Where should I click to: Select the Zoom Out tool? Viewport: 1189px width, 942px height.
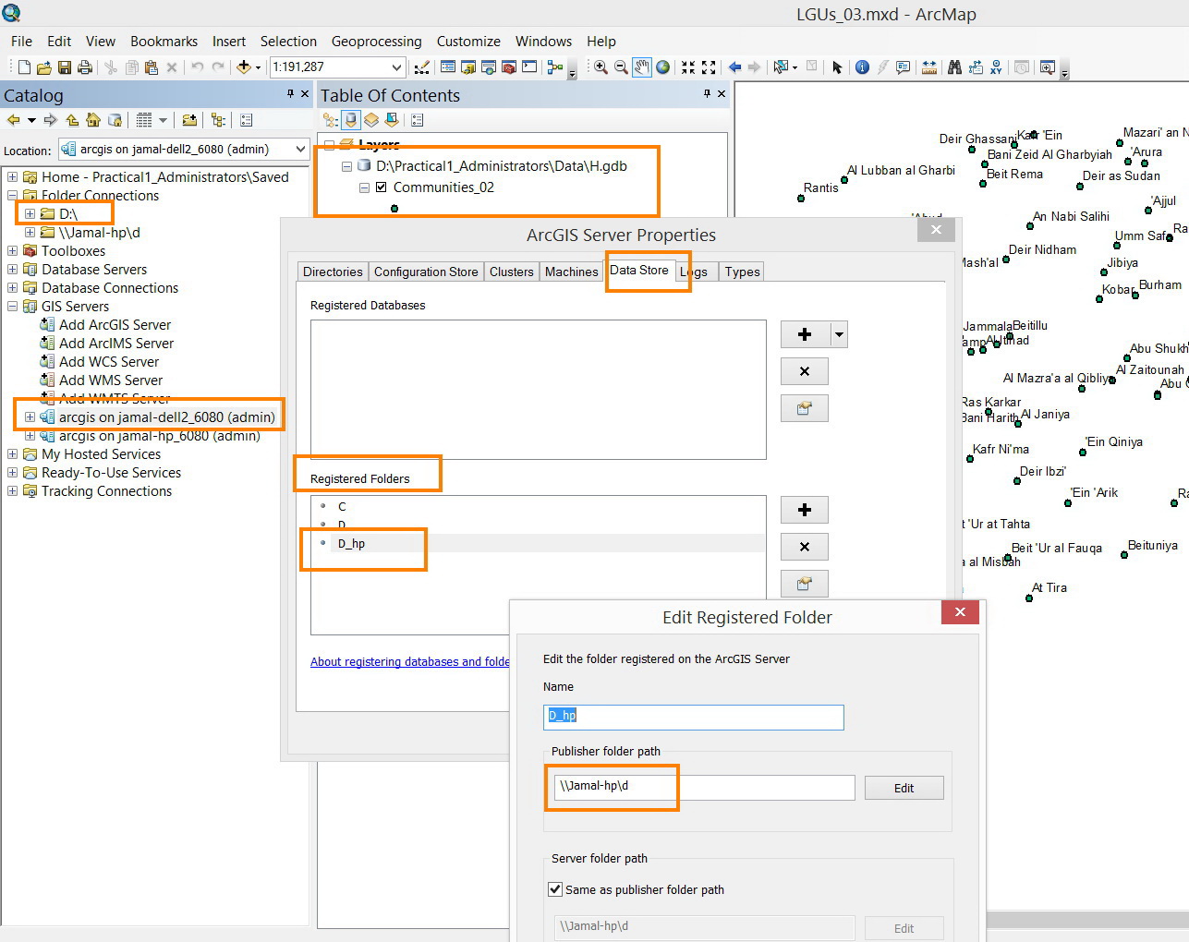coord(621,67)
